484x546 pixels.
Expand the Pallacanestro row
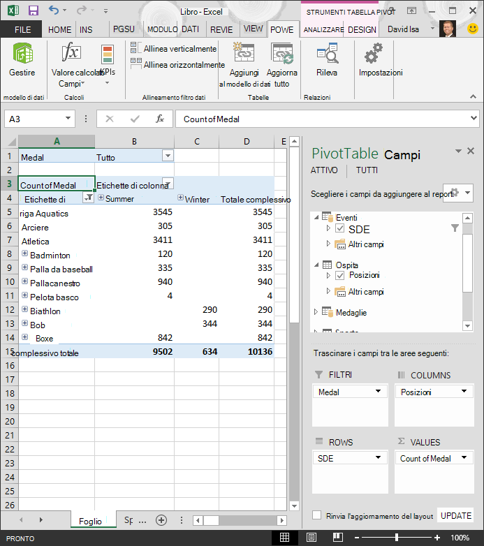point(24,281)
